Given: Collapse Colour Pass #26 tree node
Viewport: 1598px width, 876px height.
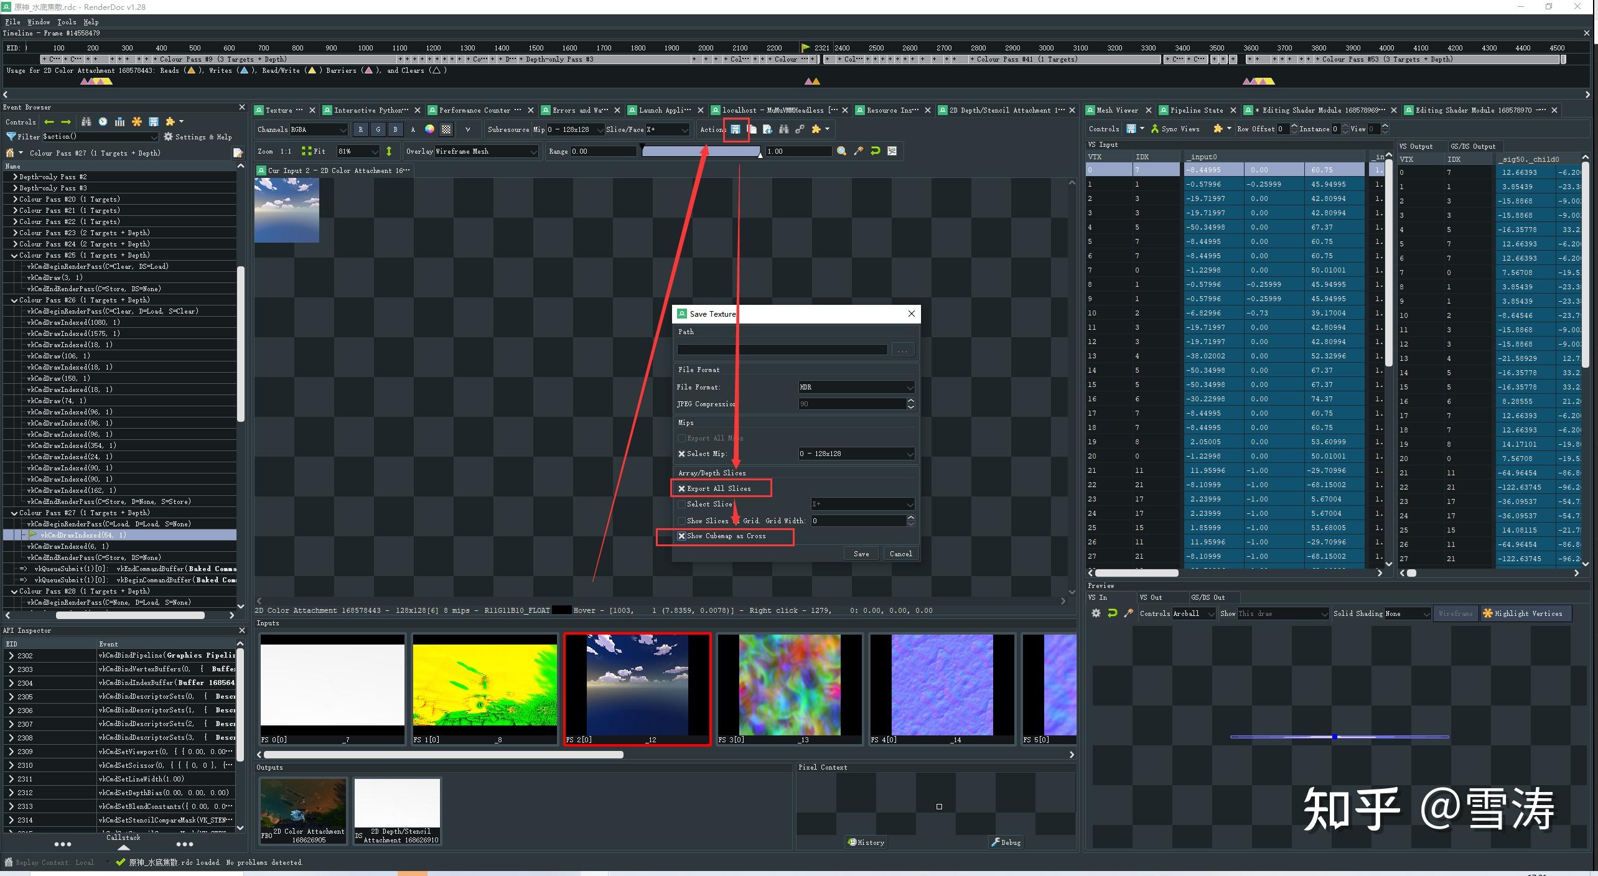Looking at the screenshot, I should tap(14, 300).
